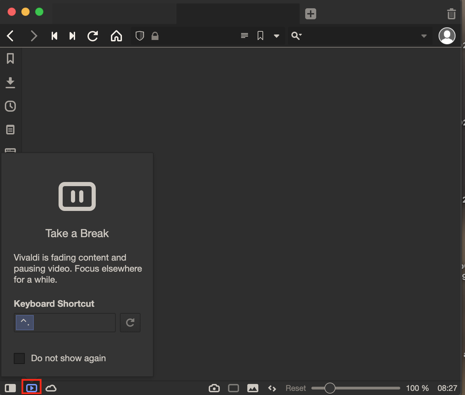Click the rewind history button

pyautogui.click(x=54, y=36)
